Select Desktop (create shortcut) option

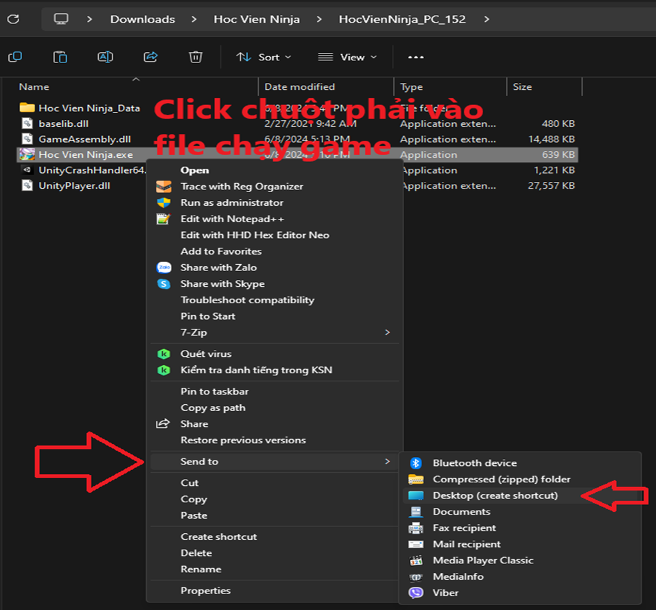(x=495, y=495)
